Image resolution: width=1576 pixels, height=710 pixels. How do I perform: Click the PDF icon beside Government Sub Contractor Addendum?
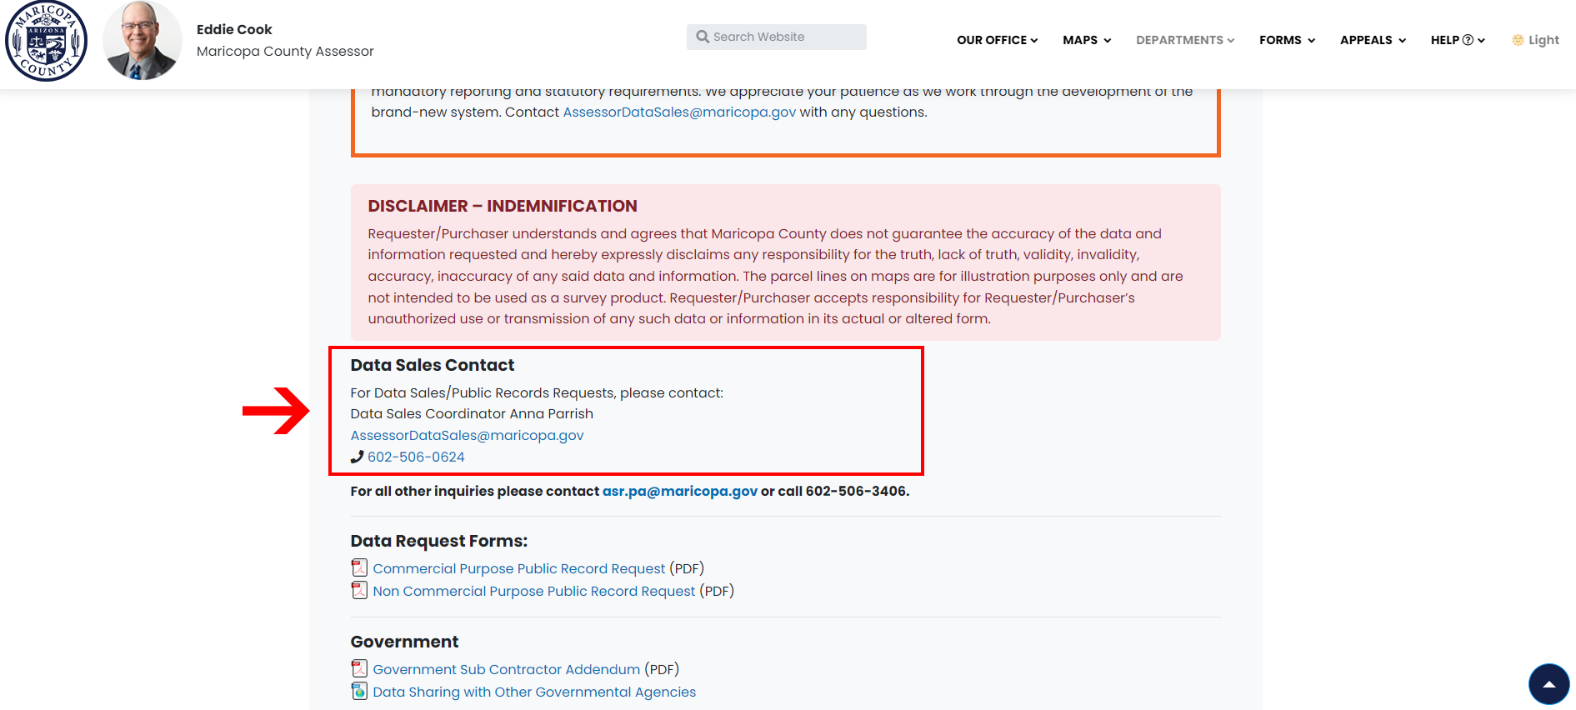click(359, 669)
